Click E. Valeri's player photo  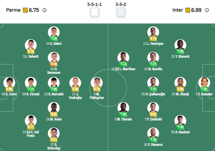[54, 32]
